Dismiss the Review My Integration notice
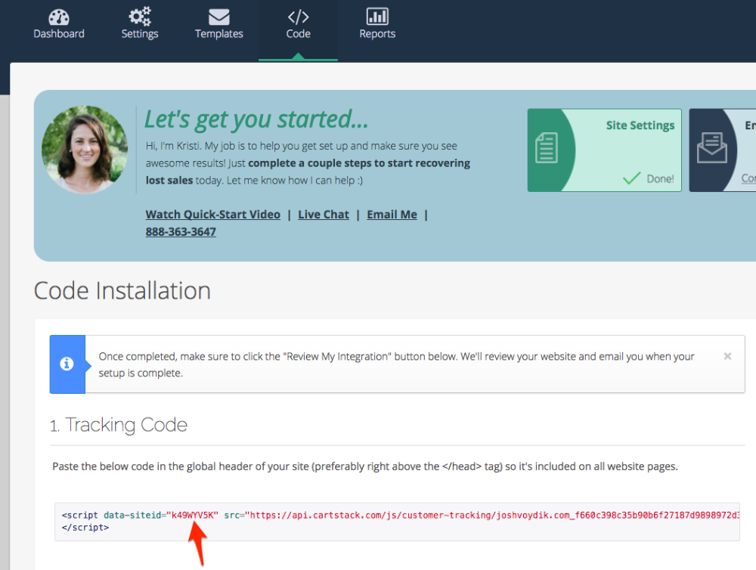 (727, 356)
